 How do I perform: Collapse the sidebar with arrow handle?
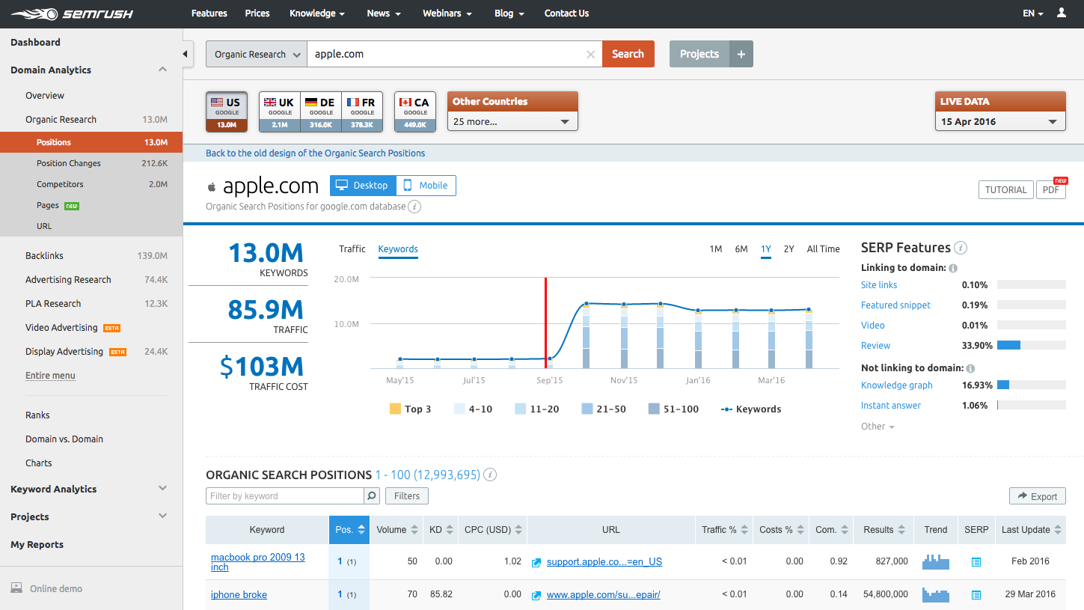click(x=186, y=54)
